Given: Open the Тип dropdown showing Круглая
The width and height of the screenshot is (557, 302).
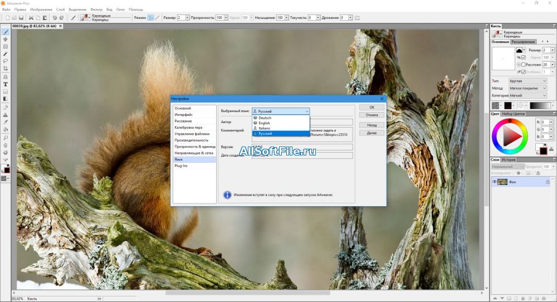Looking at the screenshot, I should [528, 81].
